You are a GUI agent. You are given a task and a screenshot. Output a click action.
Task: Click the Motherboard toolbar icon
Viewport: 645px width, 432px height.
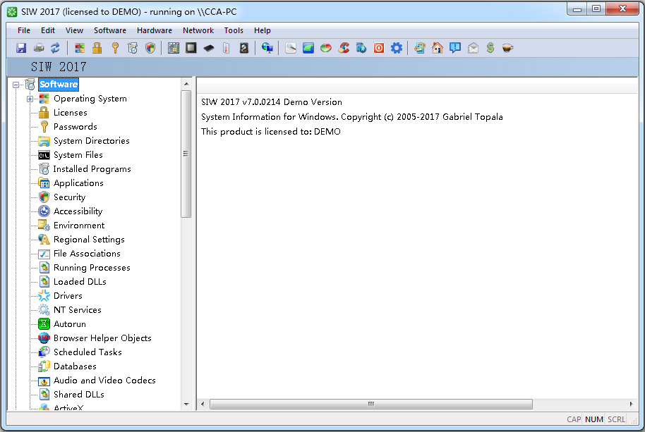[x=174, y=48]
